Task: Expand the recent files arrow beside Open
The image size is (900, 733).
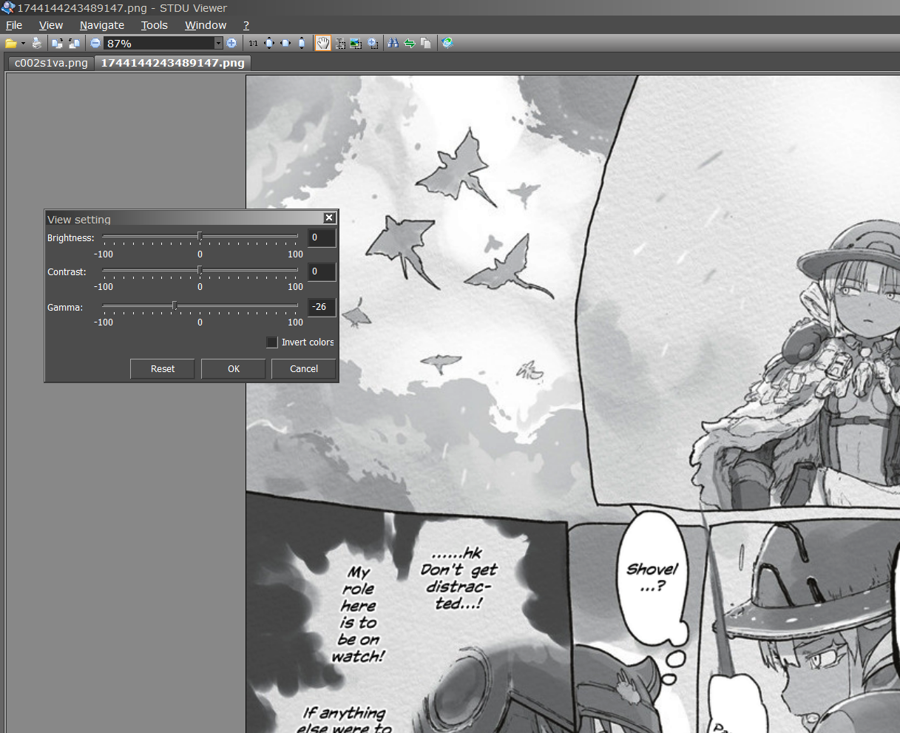Action: [x=23, y=43]
